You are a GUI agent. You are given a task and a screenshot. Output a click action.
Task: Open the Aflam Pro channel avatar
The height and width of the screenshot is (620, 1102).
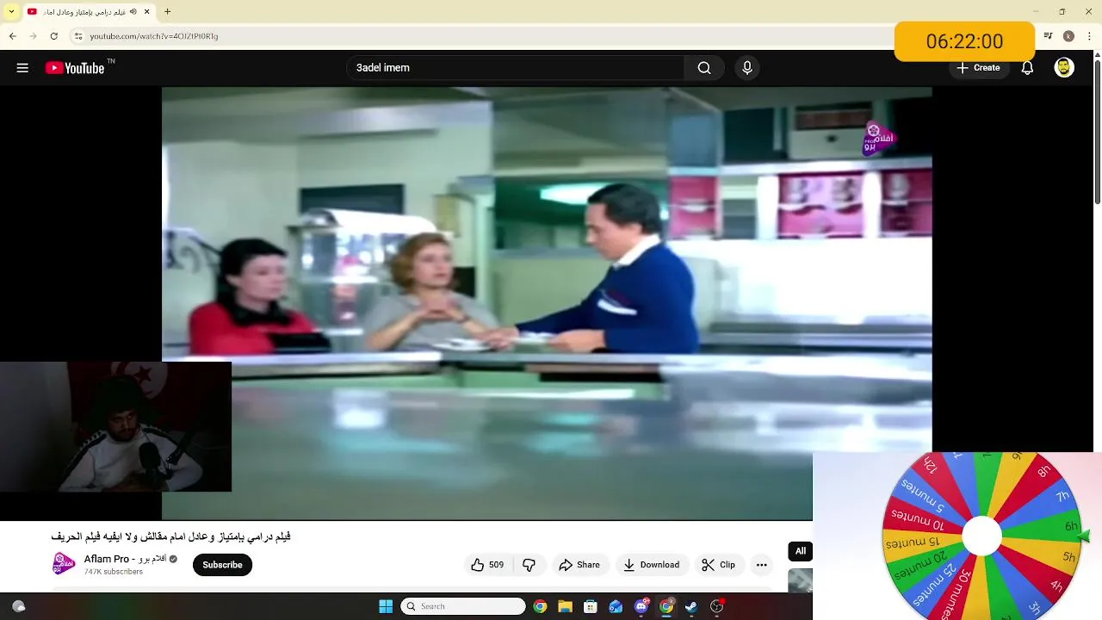pos(64,564)
